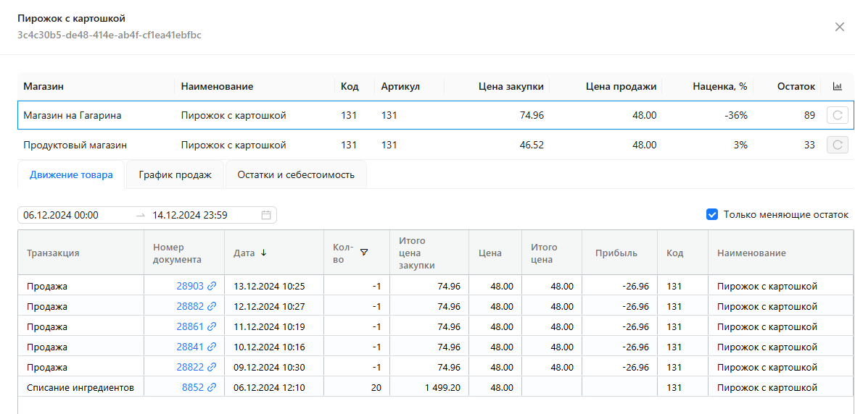The image size is (855, 414).
Task: Select the Движение товара tab
Action: (71, 174)
